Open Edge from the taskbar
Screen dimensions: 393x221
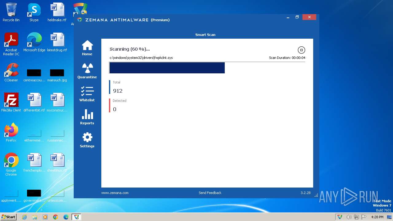click(66, 217)
